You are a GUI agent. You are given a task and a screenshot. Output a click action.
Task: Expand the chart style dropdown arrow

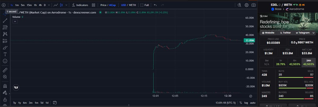click(x=66, y=5)
